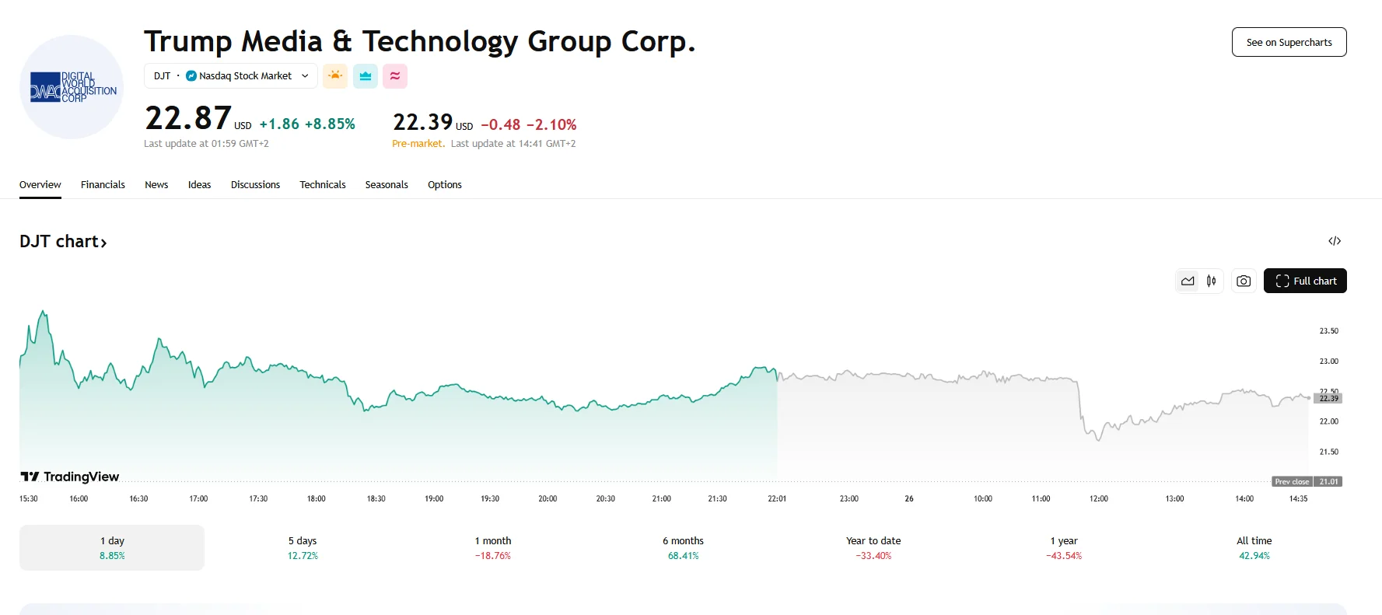
Task: Open the Technicals tab
Action: 322,184
